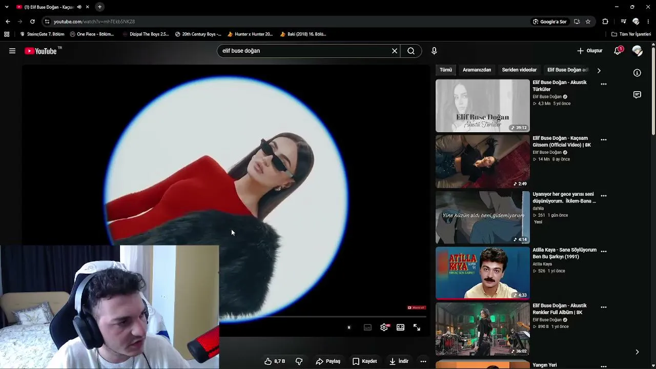The height and width of the screenshot is (369, 656).
Task: Start voice search with the microphone
Action: [x=434, y=51]
